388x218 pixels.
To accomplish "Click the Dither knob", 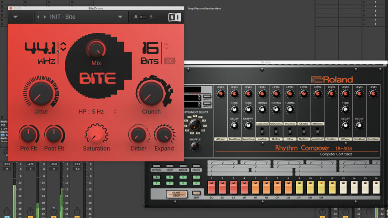I will point(138,135).
